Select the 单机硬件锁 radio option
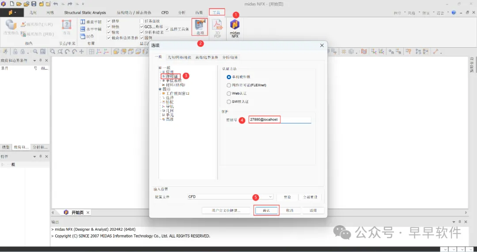The width and height of the screenshot is (477, 252). click(x=229, y=77)
